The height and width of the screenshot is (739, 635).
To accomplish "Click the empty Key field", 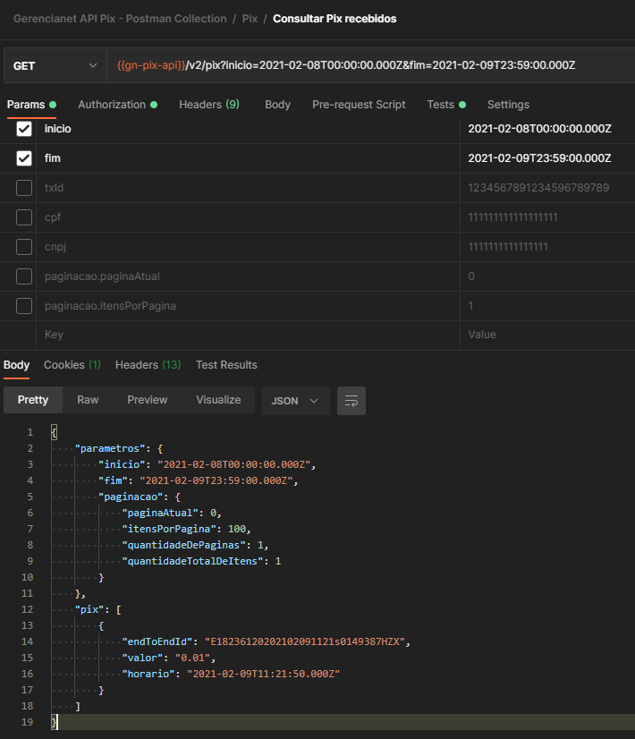I will pos(248,336).
